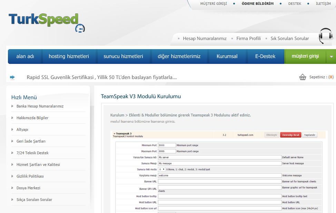The width and height of the screenshot is (336, 213).
Task: Open the Kurumsal menu
Action: tap(227, 56)
